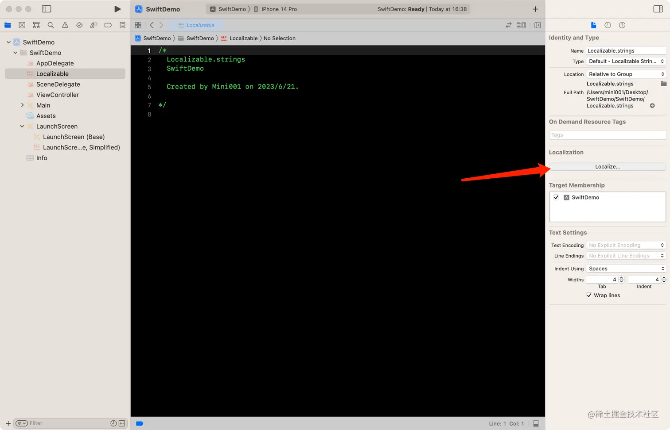Open the Issue navigator warning icon

[65, 25]
